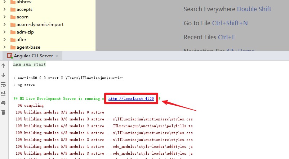Click the npm run start command line

(30, 65)
